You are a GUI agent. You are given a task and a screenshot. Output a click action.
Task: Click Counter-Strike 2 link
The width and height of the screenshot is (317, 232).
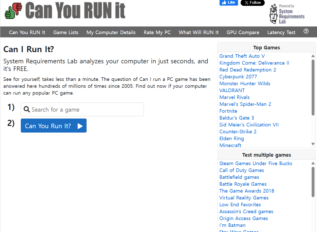click(238, 132)
